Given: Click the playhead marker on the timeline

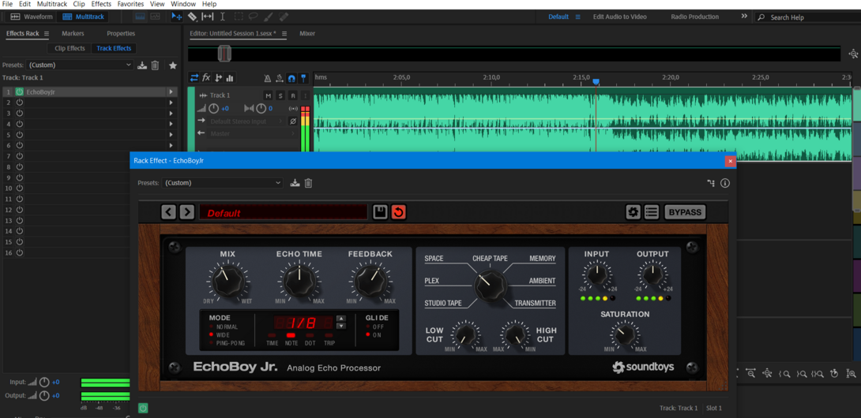Looking at the screenshot, I should click(596, 82).
